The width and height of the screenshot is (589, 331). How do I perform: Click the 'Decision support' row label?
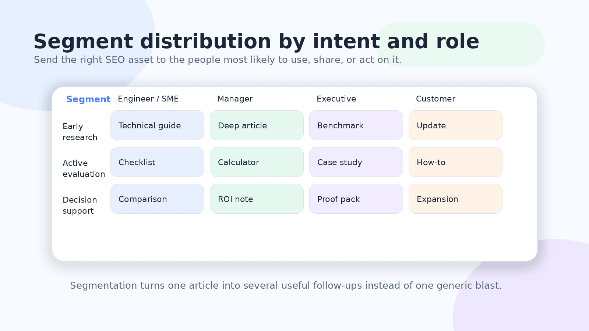(80, 205)
